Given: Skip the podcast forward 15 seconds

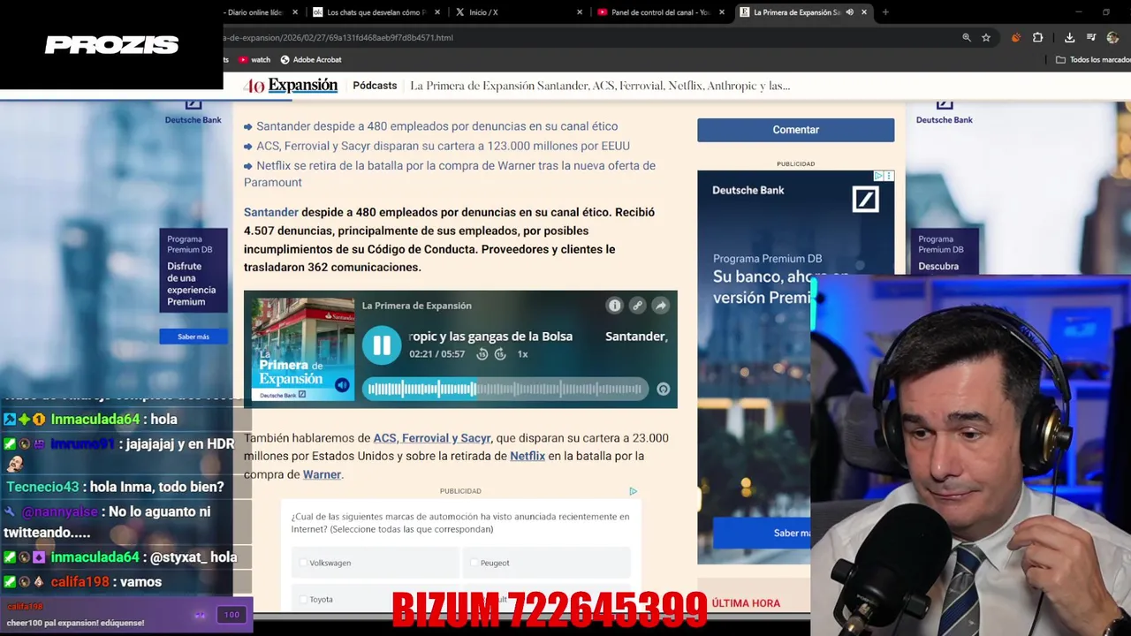Looking at the screenshot, I should [x=500, y=354].
